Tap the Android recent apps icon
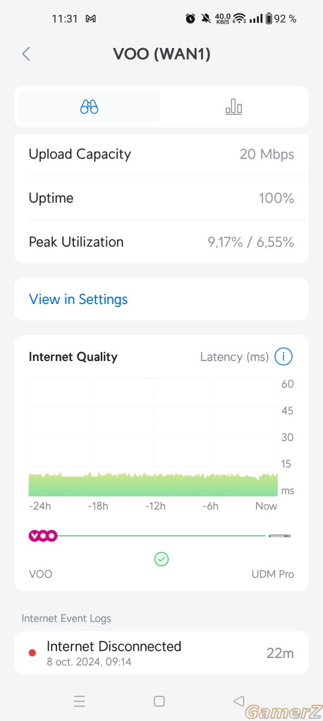This screenshot has height=721, width=323. click(x=79, y=701)
